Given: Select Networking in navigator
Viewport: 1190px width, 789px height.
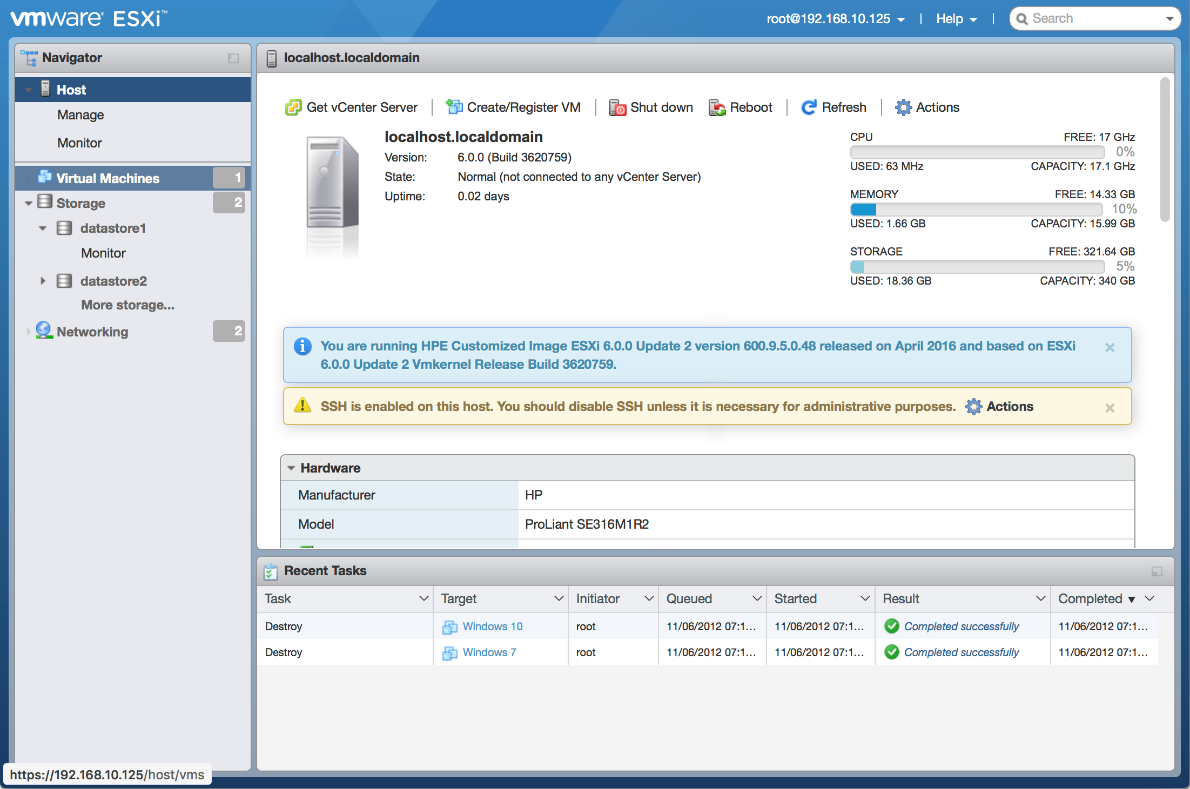Looking at the screenshot, I should tap(92, 332).
